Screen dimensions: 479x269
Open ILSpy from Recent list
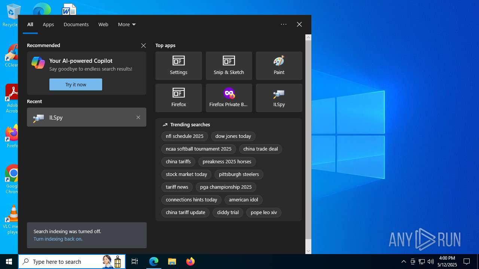pos(86,117)
